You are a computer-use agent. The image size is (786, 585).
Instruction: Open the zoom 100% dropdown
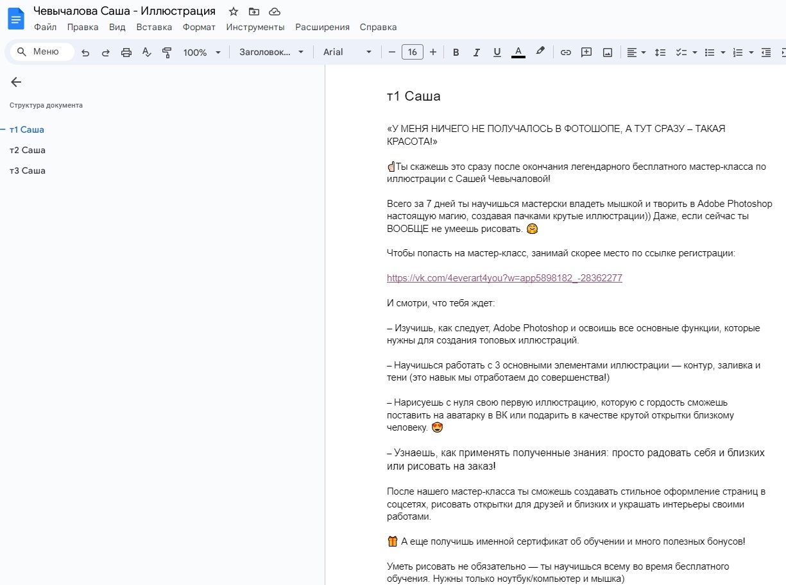click(201, 53)
